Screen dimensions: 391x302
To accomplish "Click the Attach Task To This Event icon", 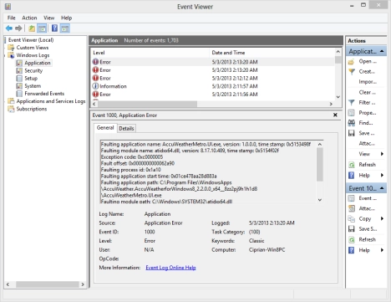I will click(352, 208).
